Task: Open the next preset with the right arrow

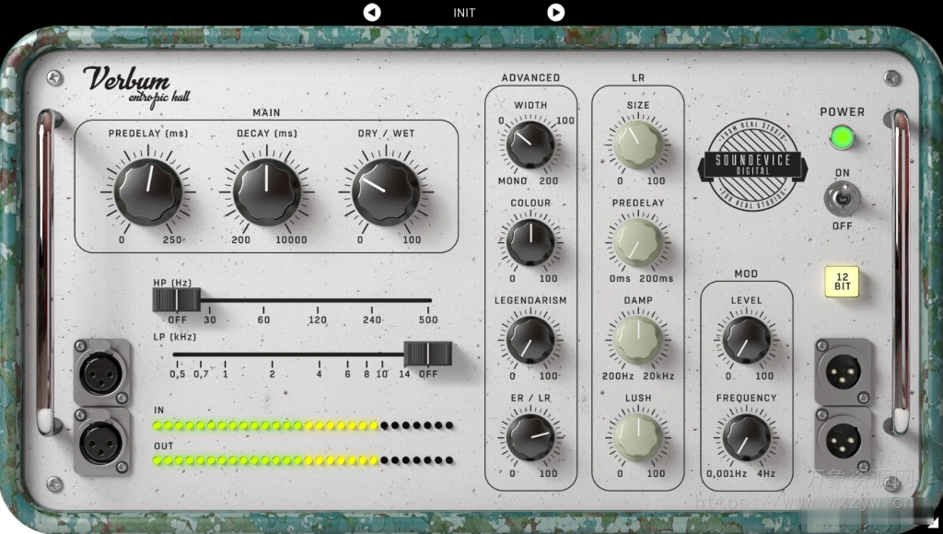Action: click(555, 12)
